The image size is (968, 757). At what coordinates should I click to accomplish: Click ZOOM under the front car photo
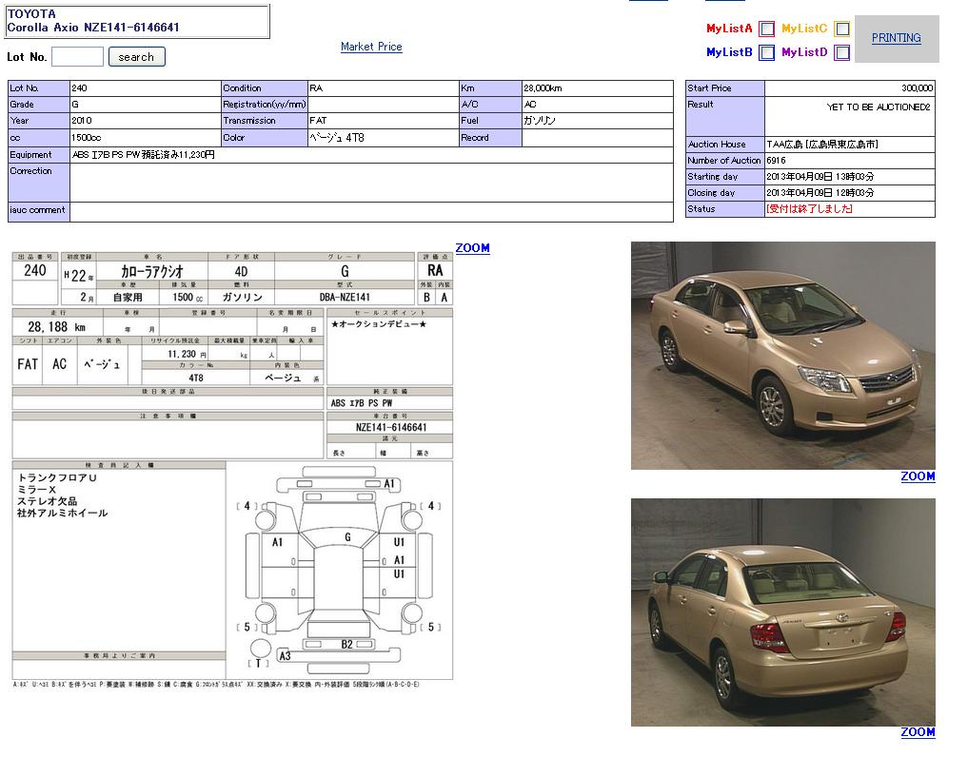[x=918, y=476]
